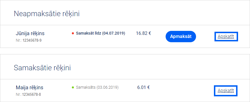Click the euro sign after 16.82
The image size is (250, 102).
(150, 33)
